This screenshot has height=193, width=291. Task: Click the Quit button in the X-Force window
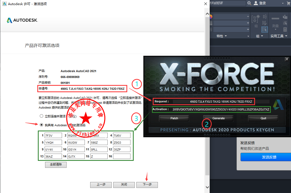263,118
